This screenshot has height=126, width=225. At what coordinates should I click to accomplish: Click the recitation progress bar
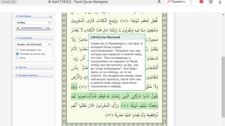[x=32, y=28]
